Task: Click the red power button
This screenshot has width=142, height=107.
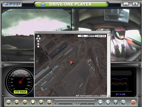Action: [133, 102]
